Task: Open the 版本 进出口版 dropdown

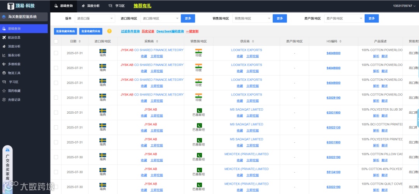Action: (x=95, y=19)
